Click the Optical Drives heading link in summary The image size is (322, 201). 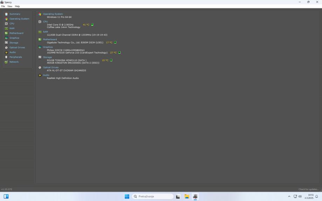click(x=51, y=67)
